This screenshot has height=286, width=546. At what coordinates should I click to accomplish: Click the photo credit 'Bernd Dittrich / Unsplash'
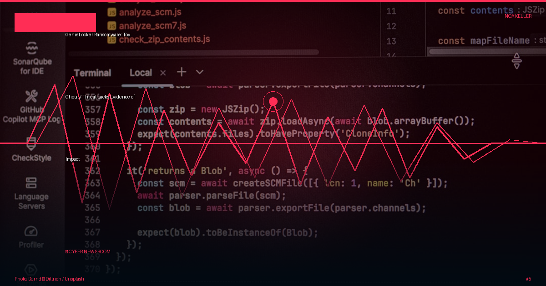49,279
